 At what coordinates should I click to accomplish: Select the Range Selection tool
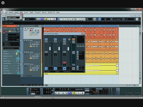pos(61,19)
